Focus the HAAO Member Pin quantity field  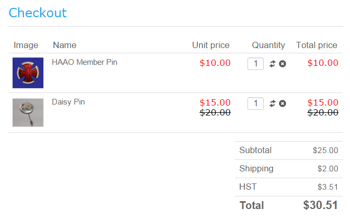pyautogui.click(x=255, y=64)
